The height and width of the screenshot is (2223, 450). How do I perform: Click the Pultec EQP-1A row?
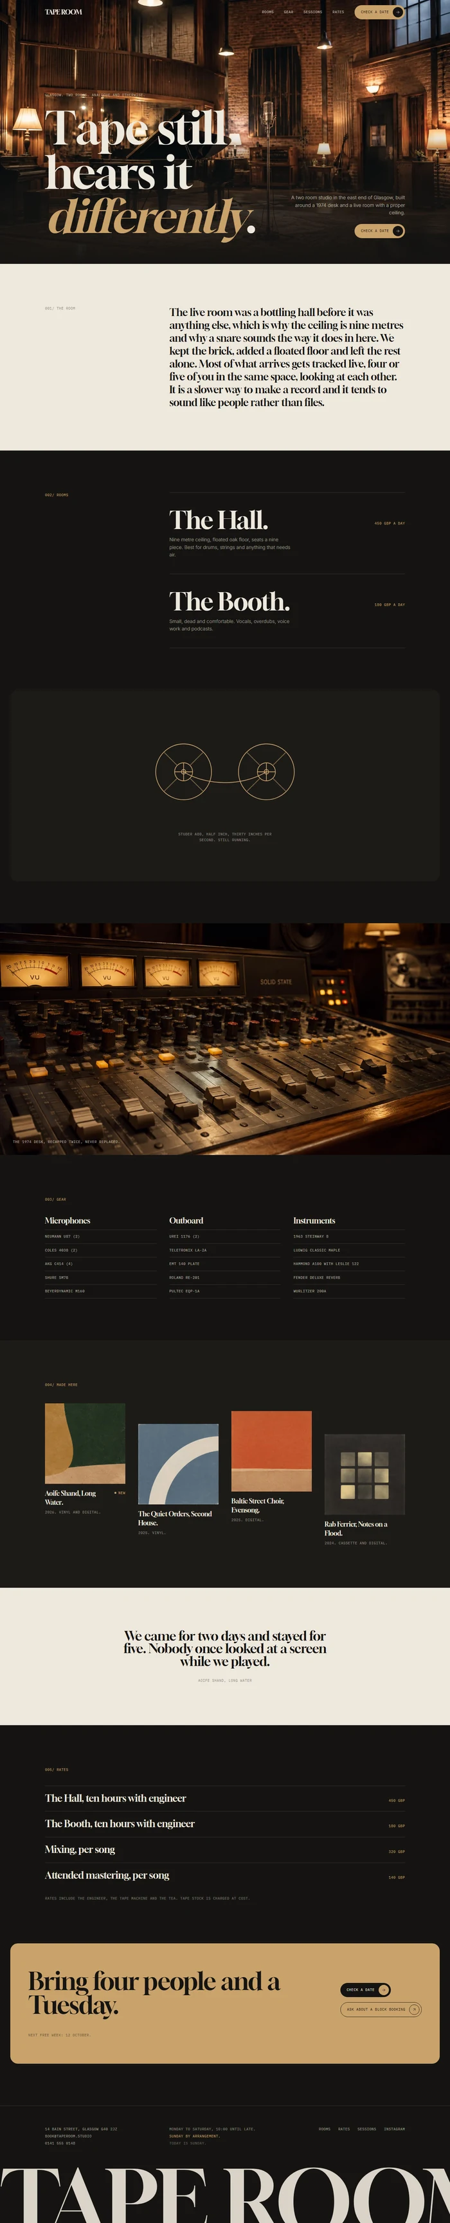coord(225,1292)
